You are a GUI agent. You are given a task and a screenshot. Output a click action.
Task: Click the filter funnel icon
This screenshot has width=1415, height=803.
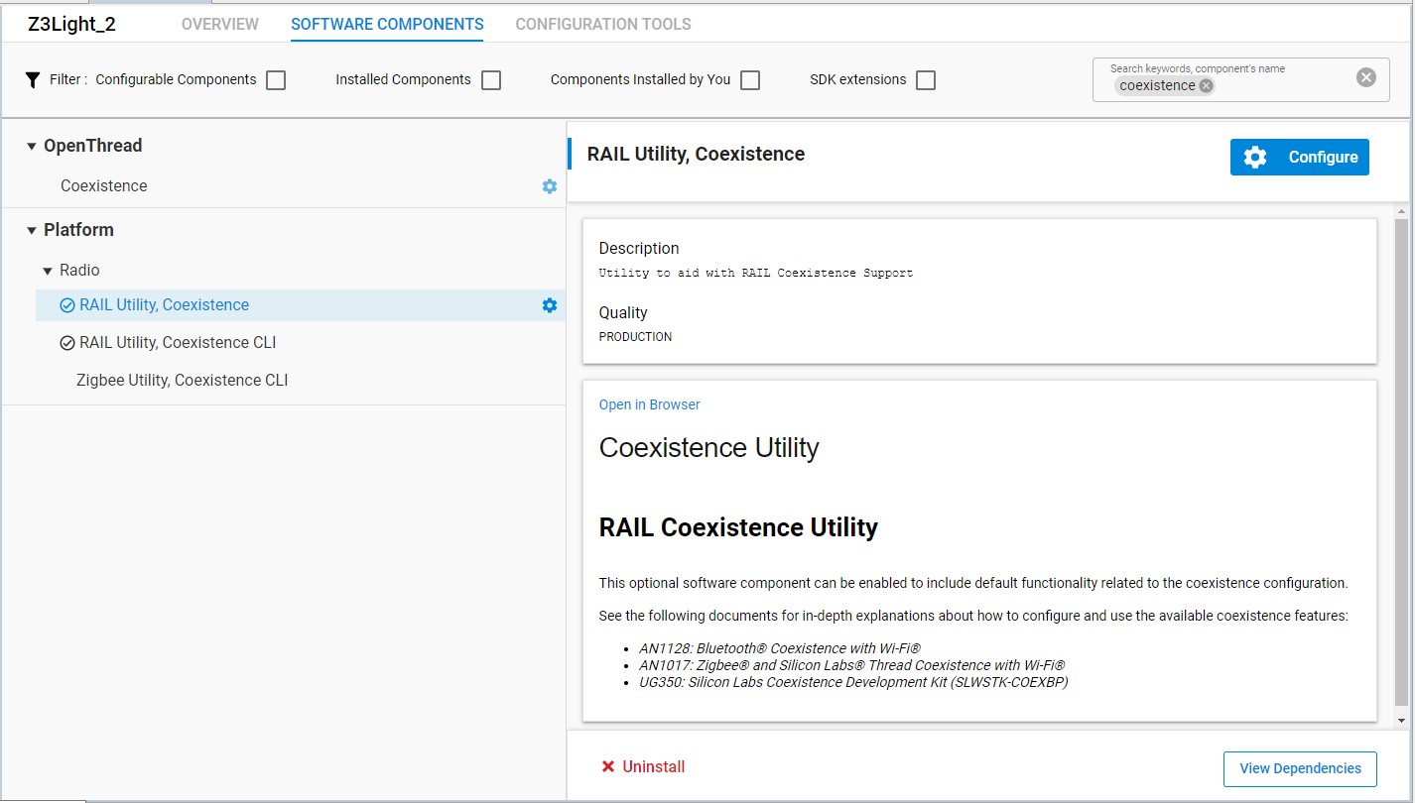click(33, 79)
